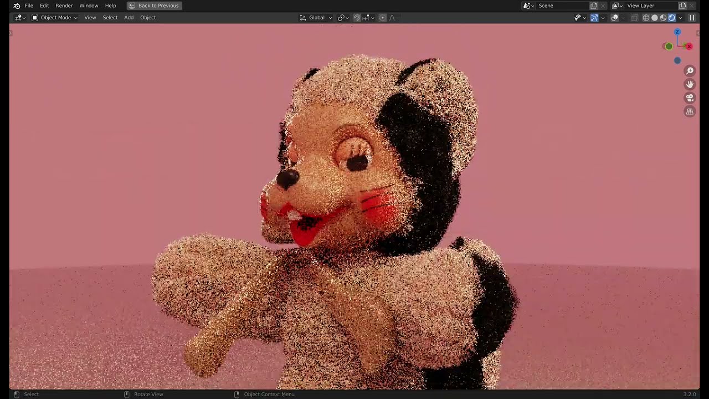The image size is (709, 399).
Task: Click the green Y axis gizmo handle
Action: (669, 47)
